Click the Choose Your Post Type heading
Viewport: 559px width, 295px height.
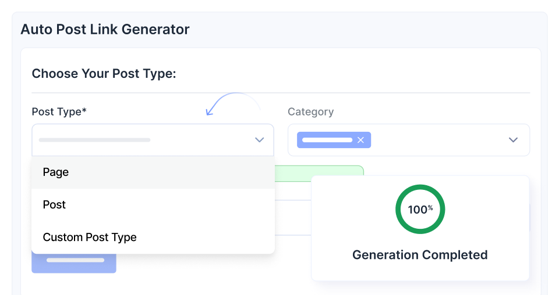[x=104, y=74]
